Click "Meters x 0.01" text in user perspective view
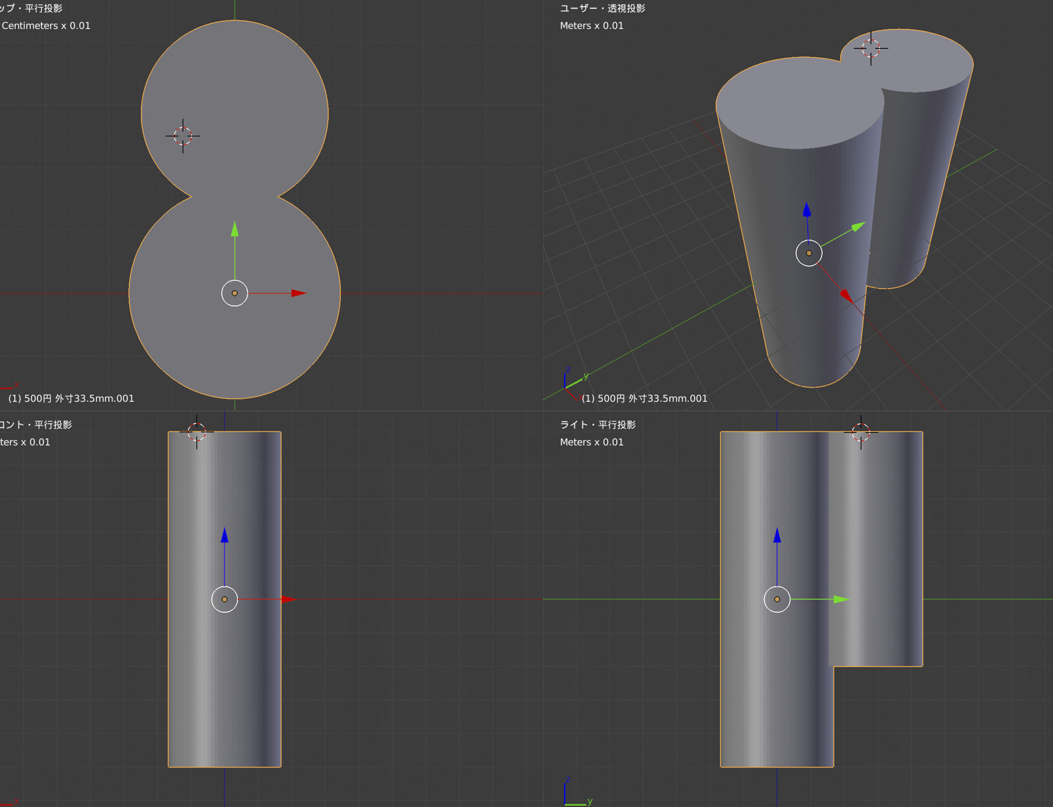 pyautogui.click(x=592, y=26)
